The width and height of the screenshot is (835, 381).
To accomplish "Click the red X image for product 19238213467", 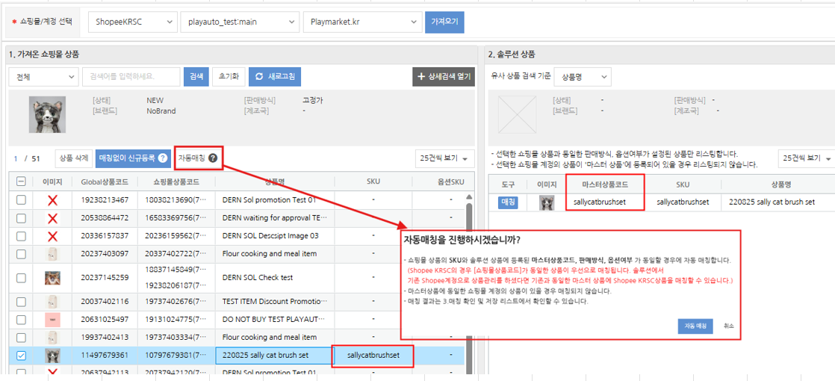I will coord(52,200).
